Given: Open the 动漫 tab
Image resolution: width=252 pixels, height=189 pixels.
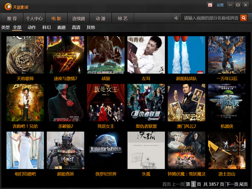Looking at the screenshot, I should click(101, 18).
